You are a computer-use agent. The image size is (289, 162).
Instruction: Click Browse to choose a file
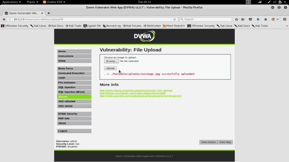tap(111, 61)
